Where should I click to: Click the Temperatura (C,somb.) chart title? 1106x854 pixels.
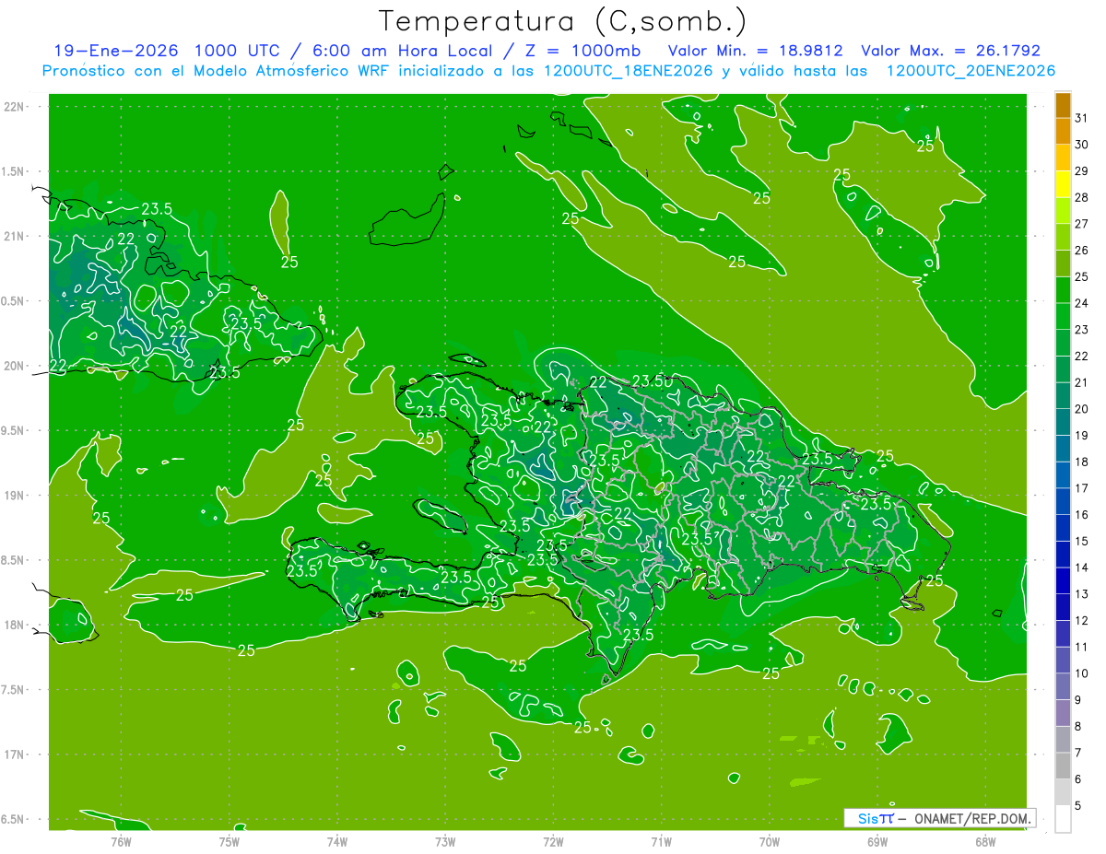coord(563,20)
